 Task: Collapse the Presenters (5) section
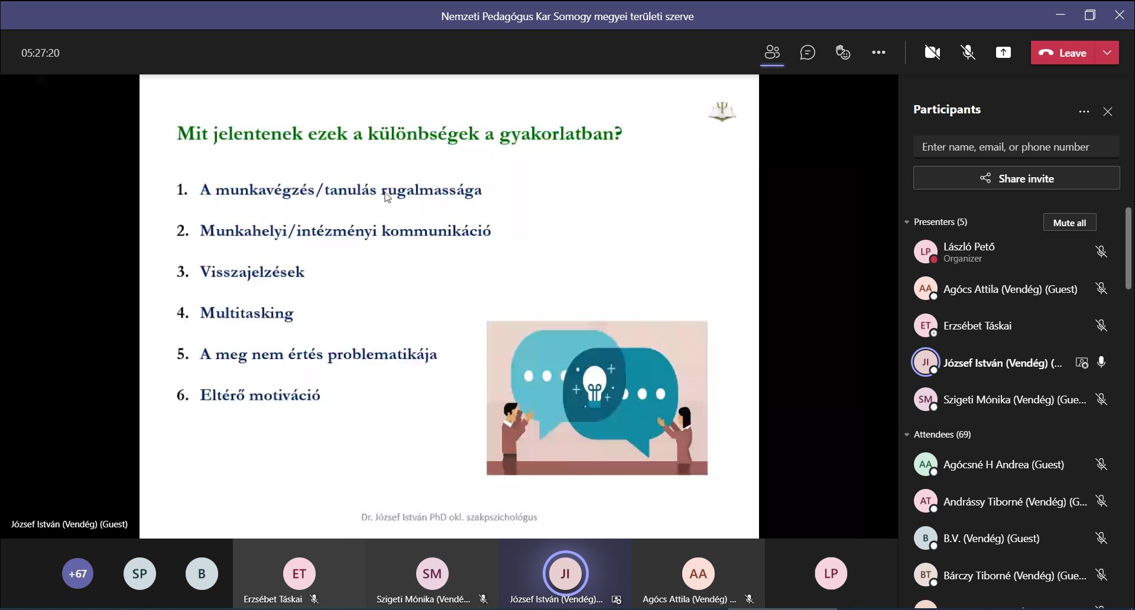point(907,222)
